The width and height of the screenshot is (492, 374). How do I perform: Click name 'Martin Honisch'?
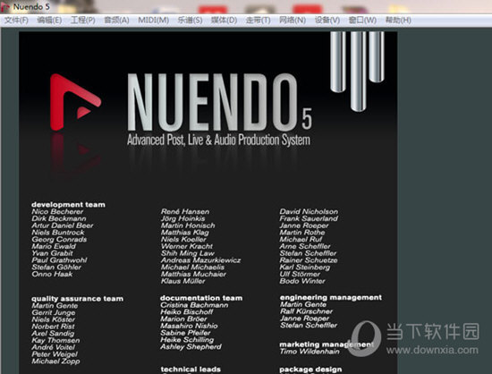[x=188, y=225]
